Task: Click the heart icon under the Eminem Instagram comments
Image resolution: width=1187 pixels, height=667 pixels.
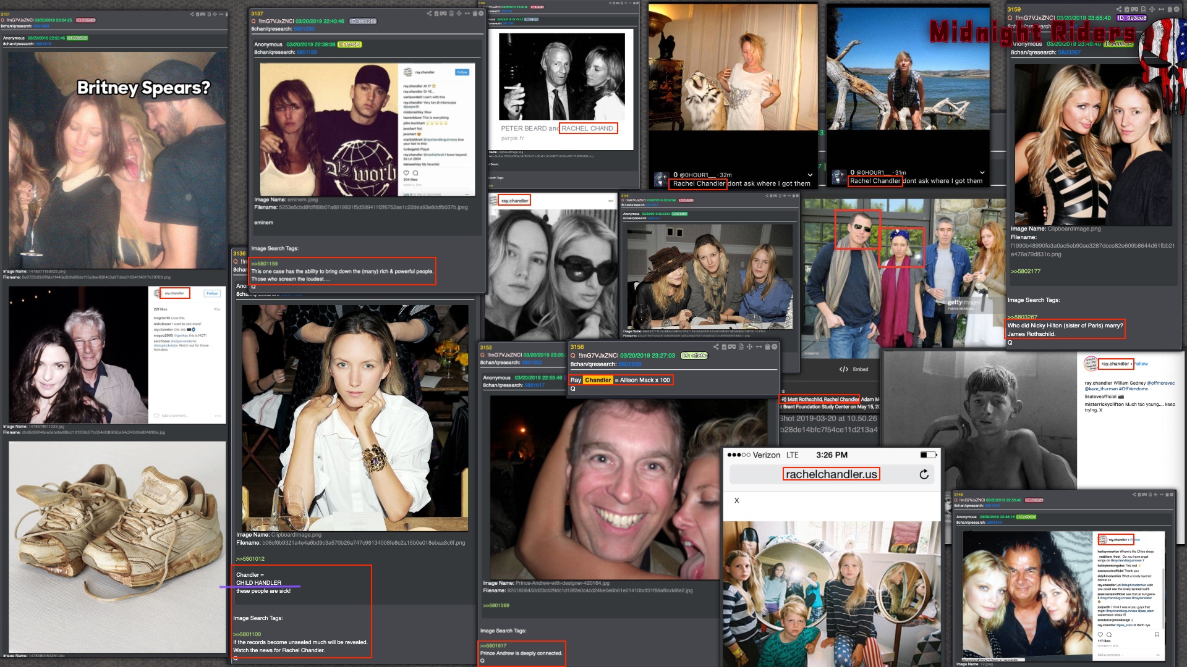Action: (x=406, y=173)
